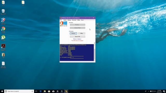Click the KMSAuto Net taskbar icon
Screen dimensions: 166x93
pos(66,91)
